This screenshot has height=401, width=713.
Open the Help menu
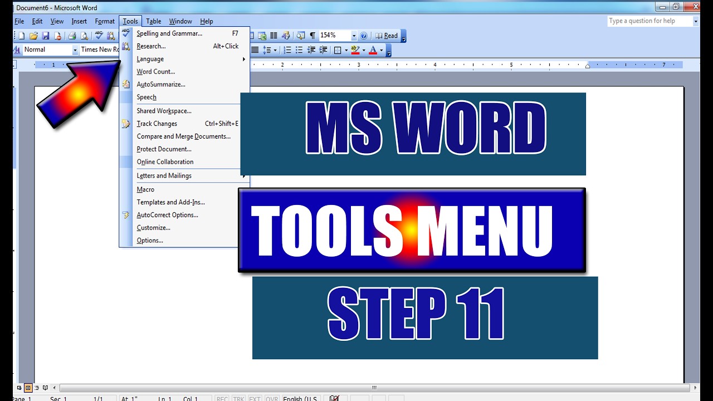coord(207,21)
